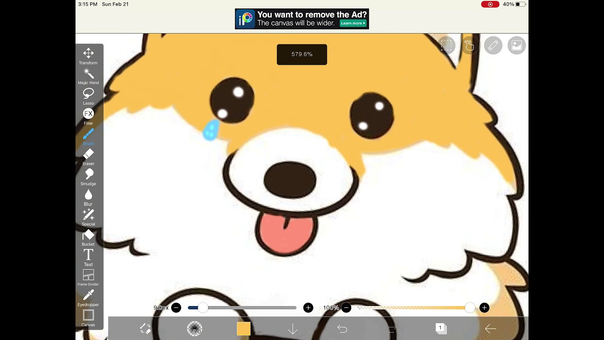Open the ruler tool menu
The height and width of the screenshot is (340, 604).
click(493, 45)
